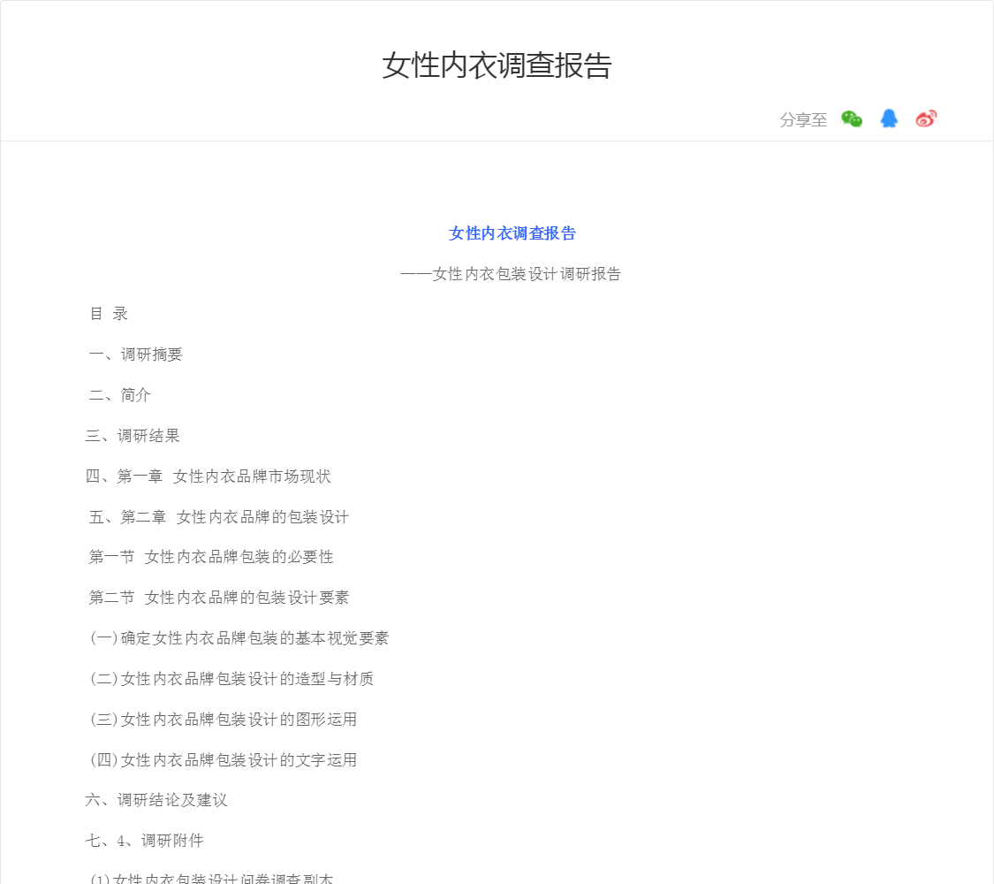Select (三)女性内衣品牌包装设计的图形运用
This screenshot has height=884, width=994.
click(x=224, y=719)
